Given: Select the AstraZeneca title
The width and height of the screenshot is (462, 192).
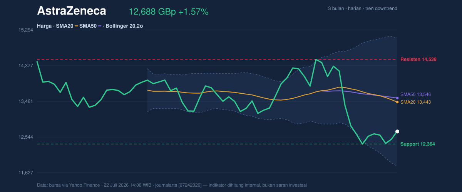Looking at the screenshot, I should point(71,11).
